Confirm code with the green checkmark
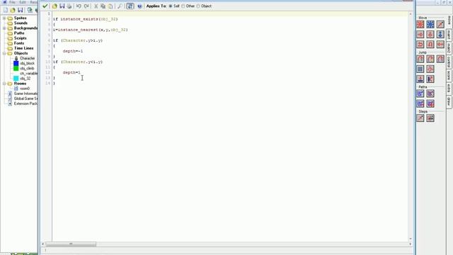 click(x=45, y=6)
